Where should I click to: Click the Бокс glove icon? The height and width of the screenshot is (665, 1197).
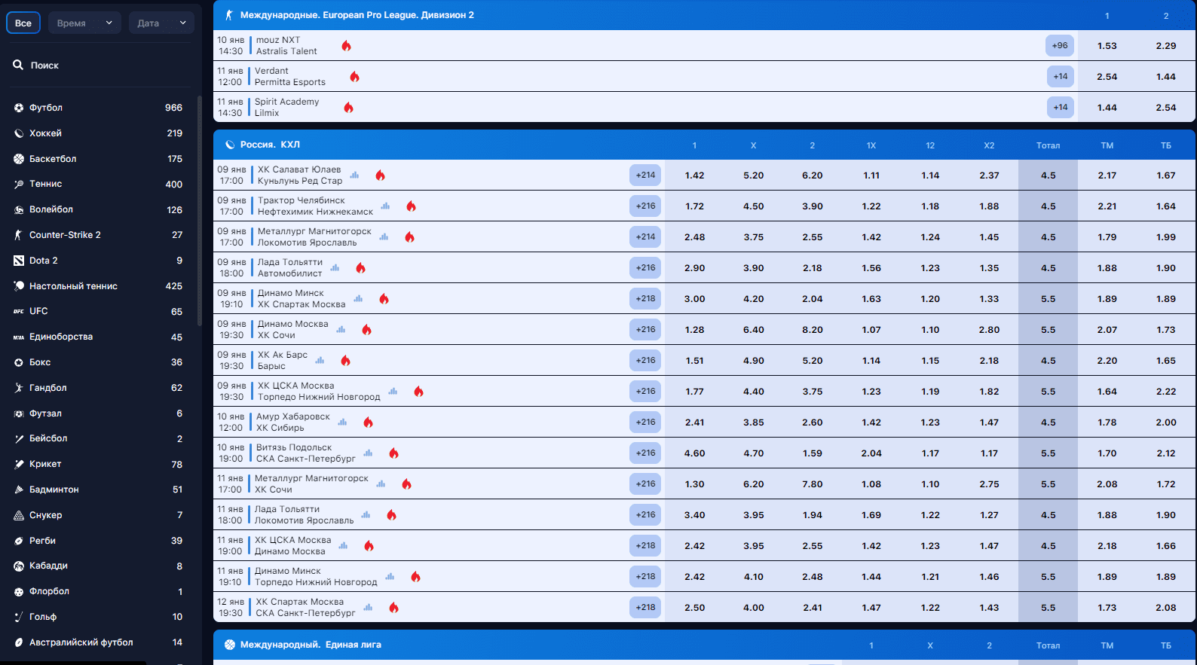click(x=19, y=362)
